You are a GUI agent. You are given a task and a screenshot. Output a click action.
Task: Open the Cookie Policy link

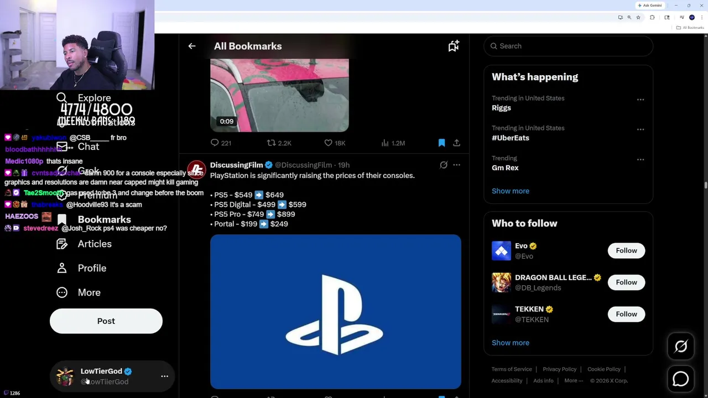coord(604,369)
